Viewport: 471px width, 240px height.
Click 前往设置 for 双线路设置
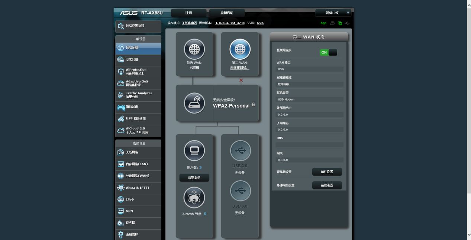(327, 172)
